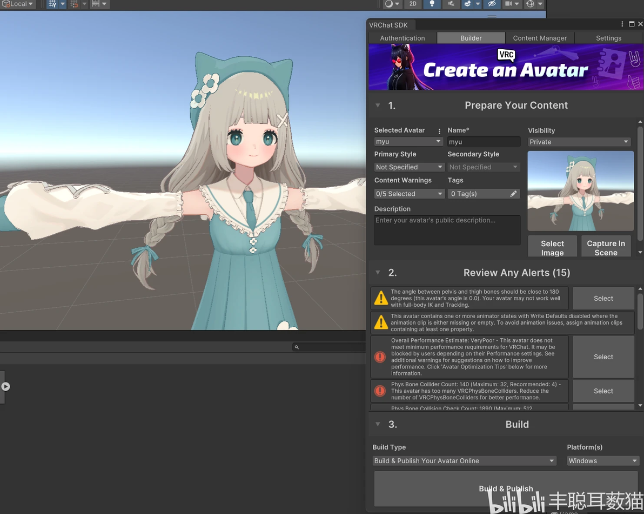Click the VRChat SDK window title tab
Image resolution: width=644 pixels, height=514 pixels.
(388, 25)
